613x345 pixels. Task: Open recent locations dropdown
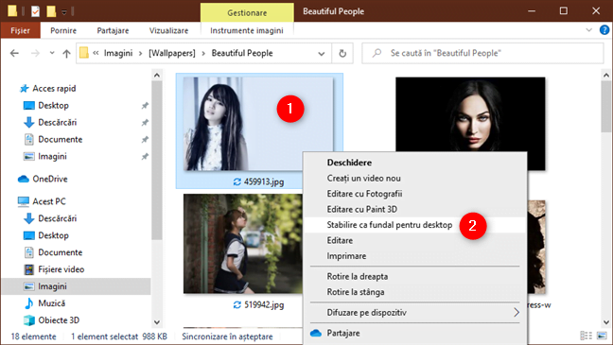click(x=52, y=53)
